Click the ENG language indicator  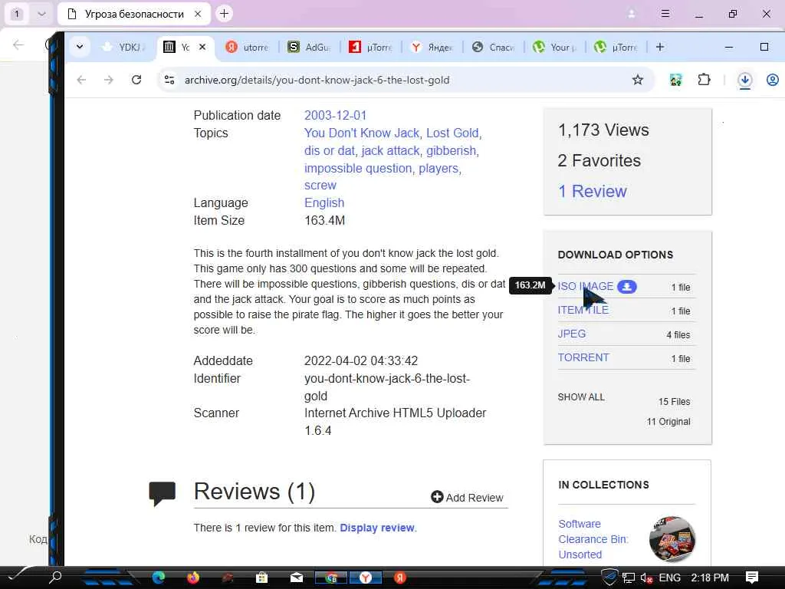pyautogui.click(x=669, y=578)
